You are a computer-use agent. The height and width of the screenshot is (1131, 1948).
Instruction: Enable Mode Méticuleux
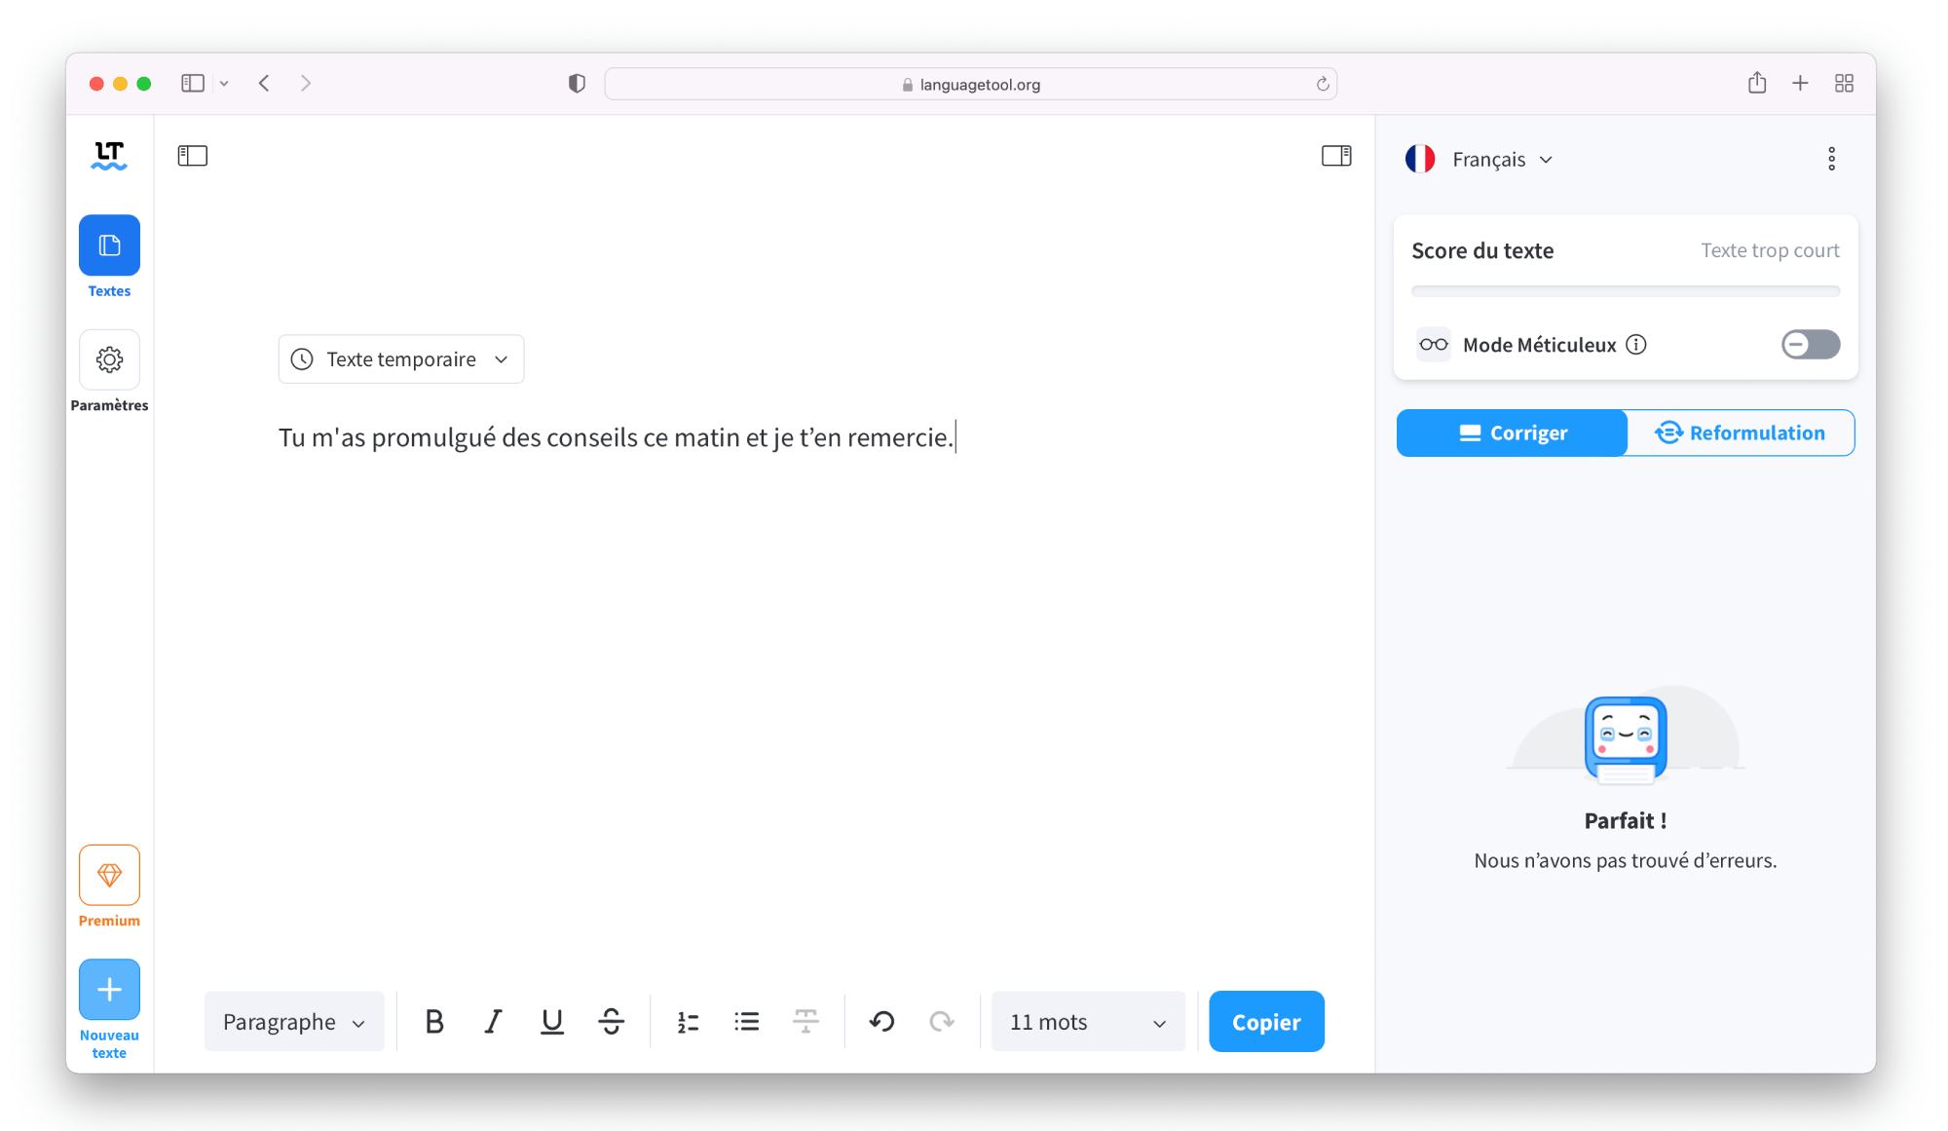pyautogui.click(x=1809, y=344)
